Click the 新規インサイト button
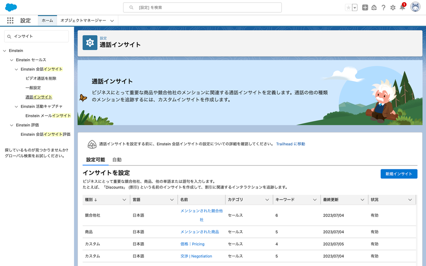The image size is (426, 266). (x=399, y=174)
